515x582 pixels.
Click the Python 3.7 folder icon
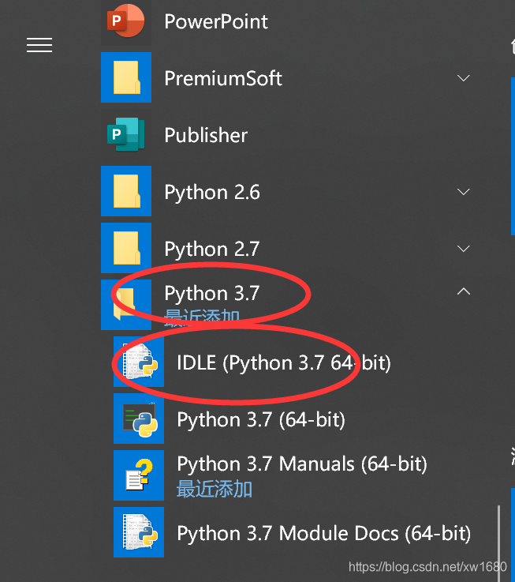click(x=126, y=305)
